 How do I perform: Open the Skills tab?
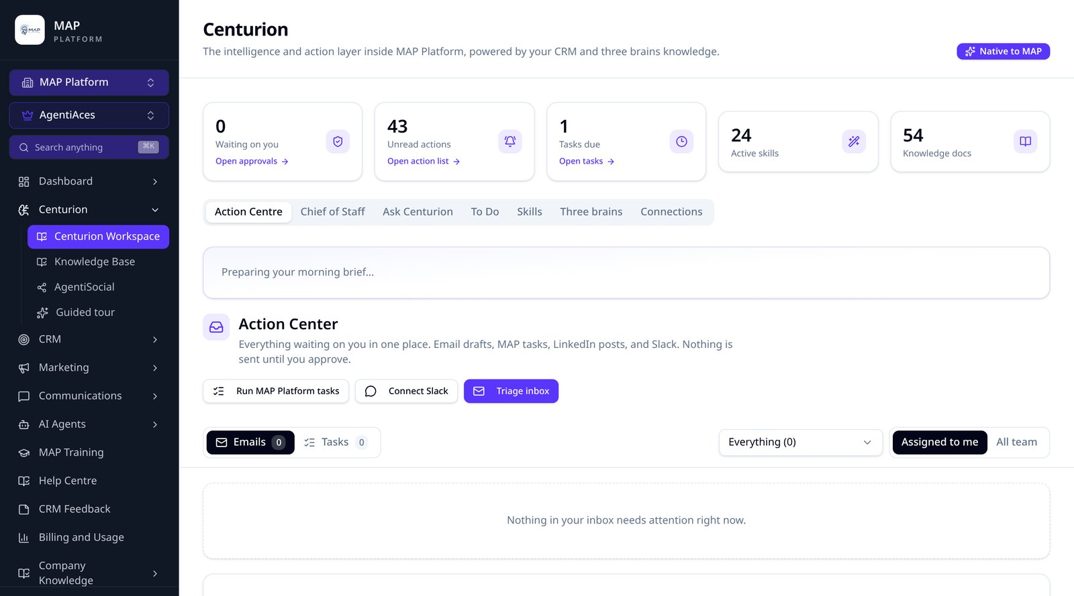[x=530, y=212]
